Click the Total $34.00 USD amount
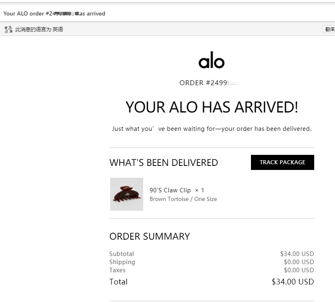The height and width of the screenshot is (302, 335). [292, 281]
